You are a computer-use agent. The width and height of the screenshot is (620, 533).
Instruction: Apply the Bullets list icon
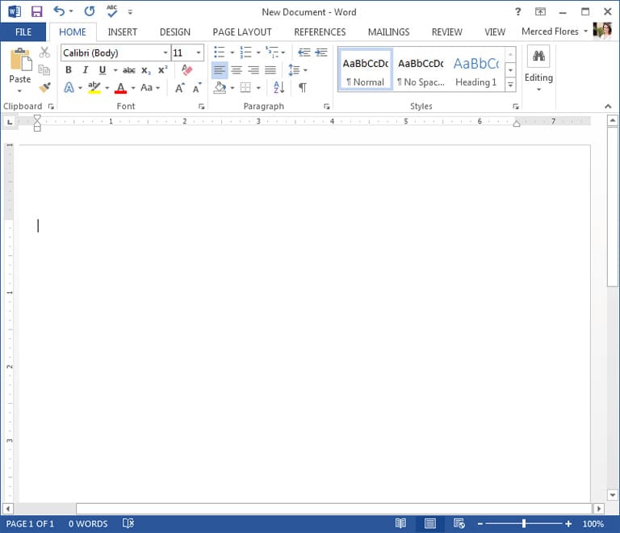pos(219,52)
